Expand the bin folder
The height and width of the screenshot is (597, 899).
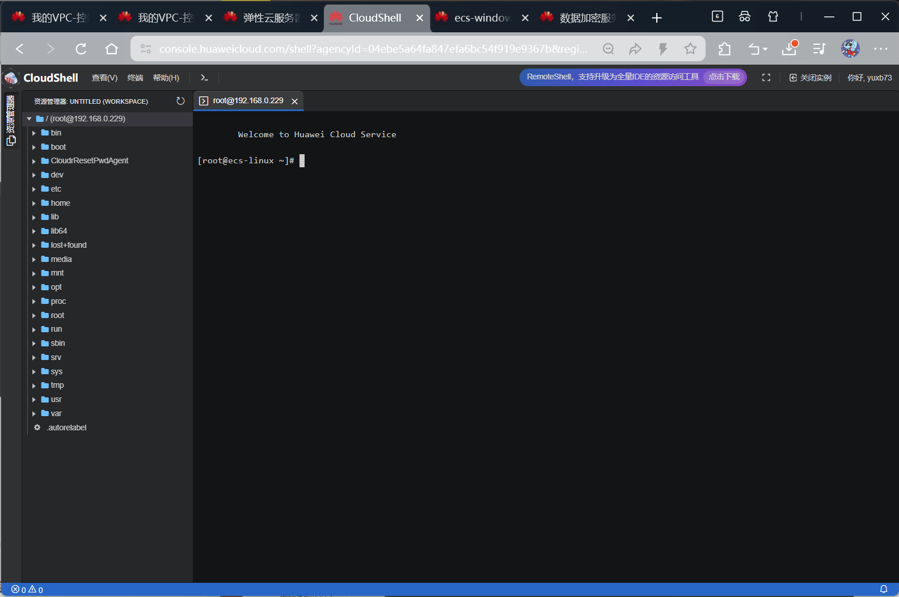pos(34,133)
